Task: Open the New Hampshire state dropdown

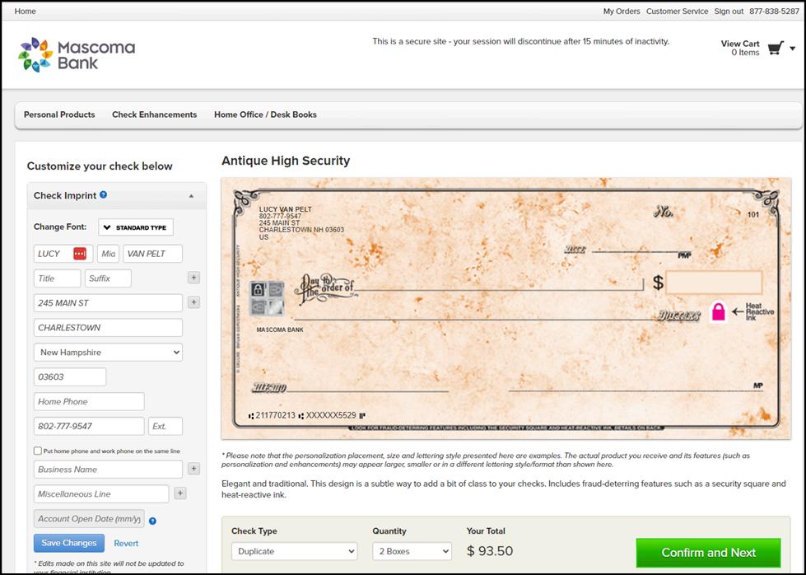Action: click(108, 353)
